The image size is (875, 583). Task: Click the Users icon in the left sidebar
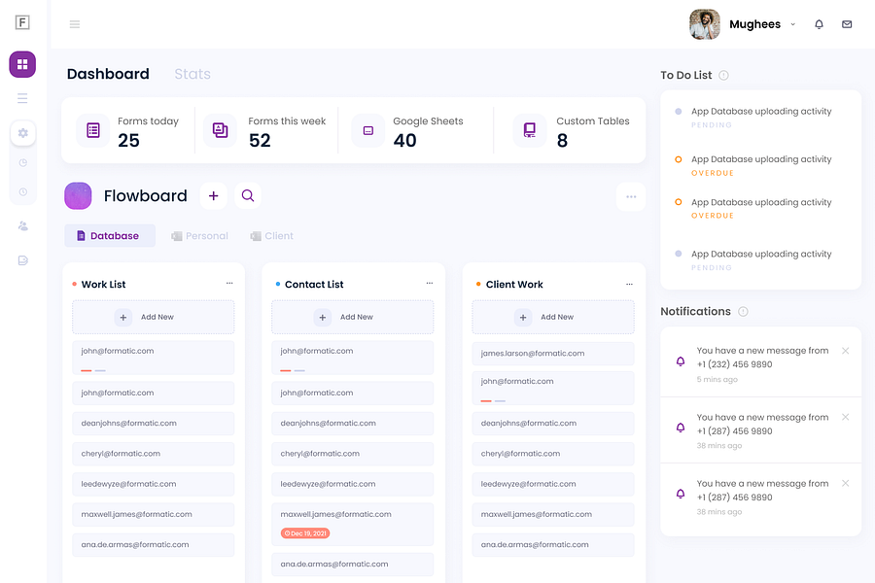21,225
